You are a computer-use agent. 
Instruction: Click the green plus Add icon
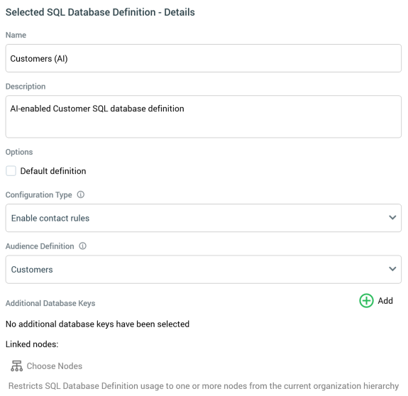pyautogui.click(x=366, y=301)
